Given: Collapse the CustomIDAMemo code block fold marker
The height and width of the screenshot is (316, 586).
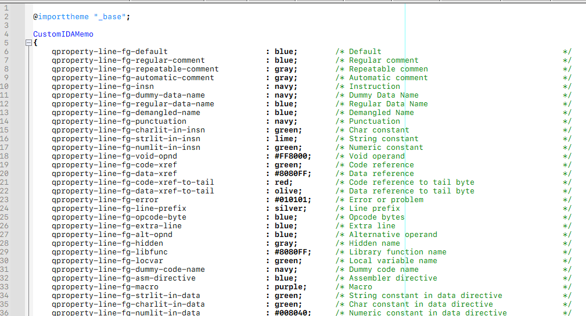Looking at the screenshot, I should [x=28, y=42].
